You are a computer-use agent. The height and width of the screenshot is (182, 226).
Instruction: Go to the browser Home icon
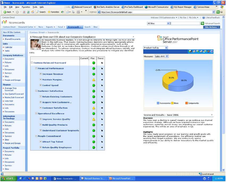33,12
